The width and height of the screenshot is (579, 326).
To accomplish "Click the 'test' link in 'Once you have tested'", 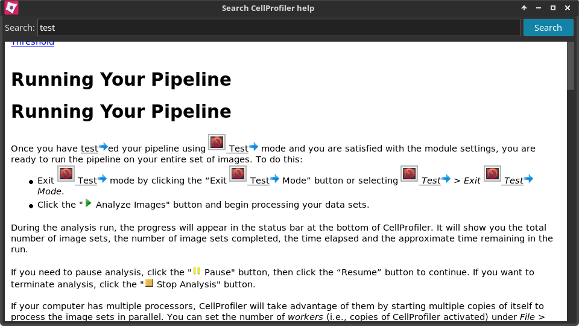I will [x=89, y=149].
